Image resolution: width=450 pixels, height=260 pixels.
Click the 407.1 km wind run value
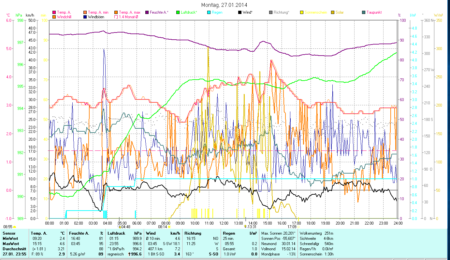coord(155,249)
